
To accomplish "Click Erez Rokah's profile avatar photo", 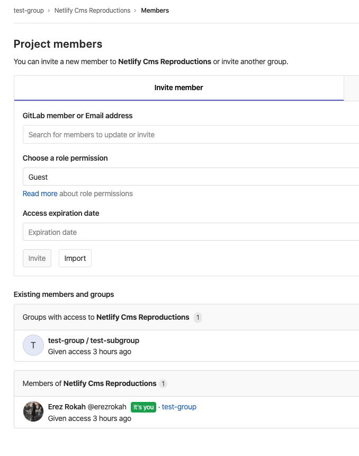I will (33, 411).
